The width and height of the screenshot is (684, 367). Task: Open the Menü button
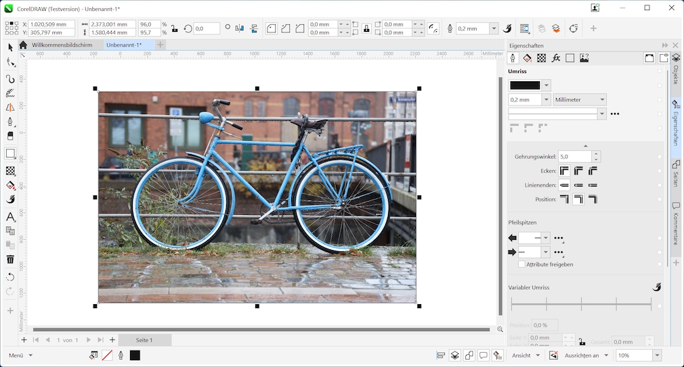coord(20,356)
